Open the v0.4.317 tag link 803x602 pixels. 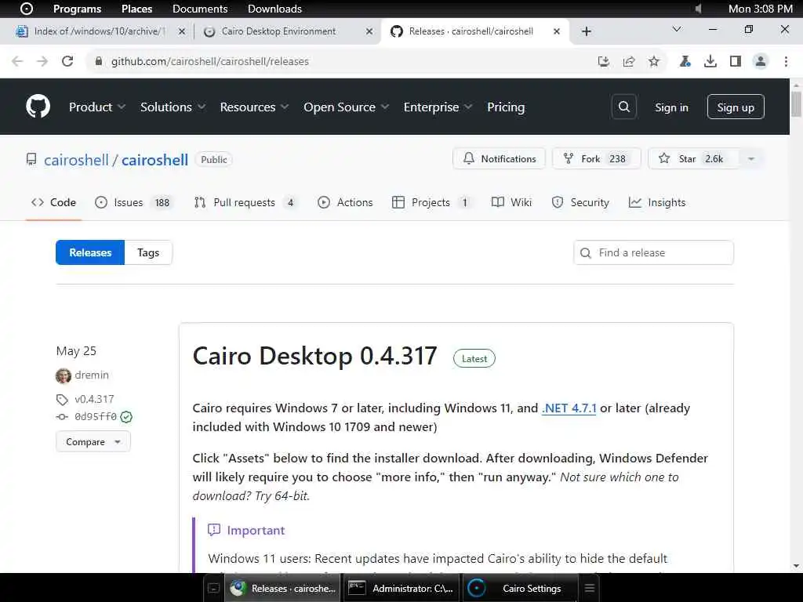coord(94,399)
